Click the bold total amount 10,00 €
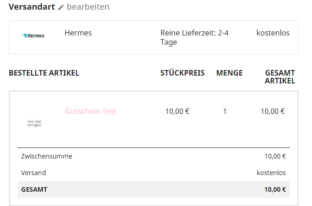The image size is (312, 206). (275, 189)
